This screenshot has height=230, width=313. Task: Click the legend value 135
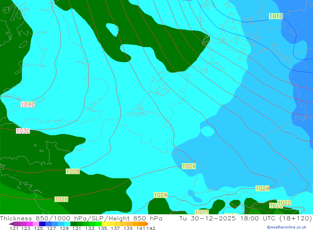(x=102, y=228)
